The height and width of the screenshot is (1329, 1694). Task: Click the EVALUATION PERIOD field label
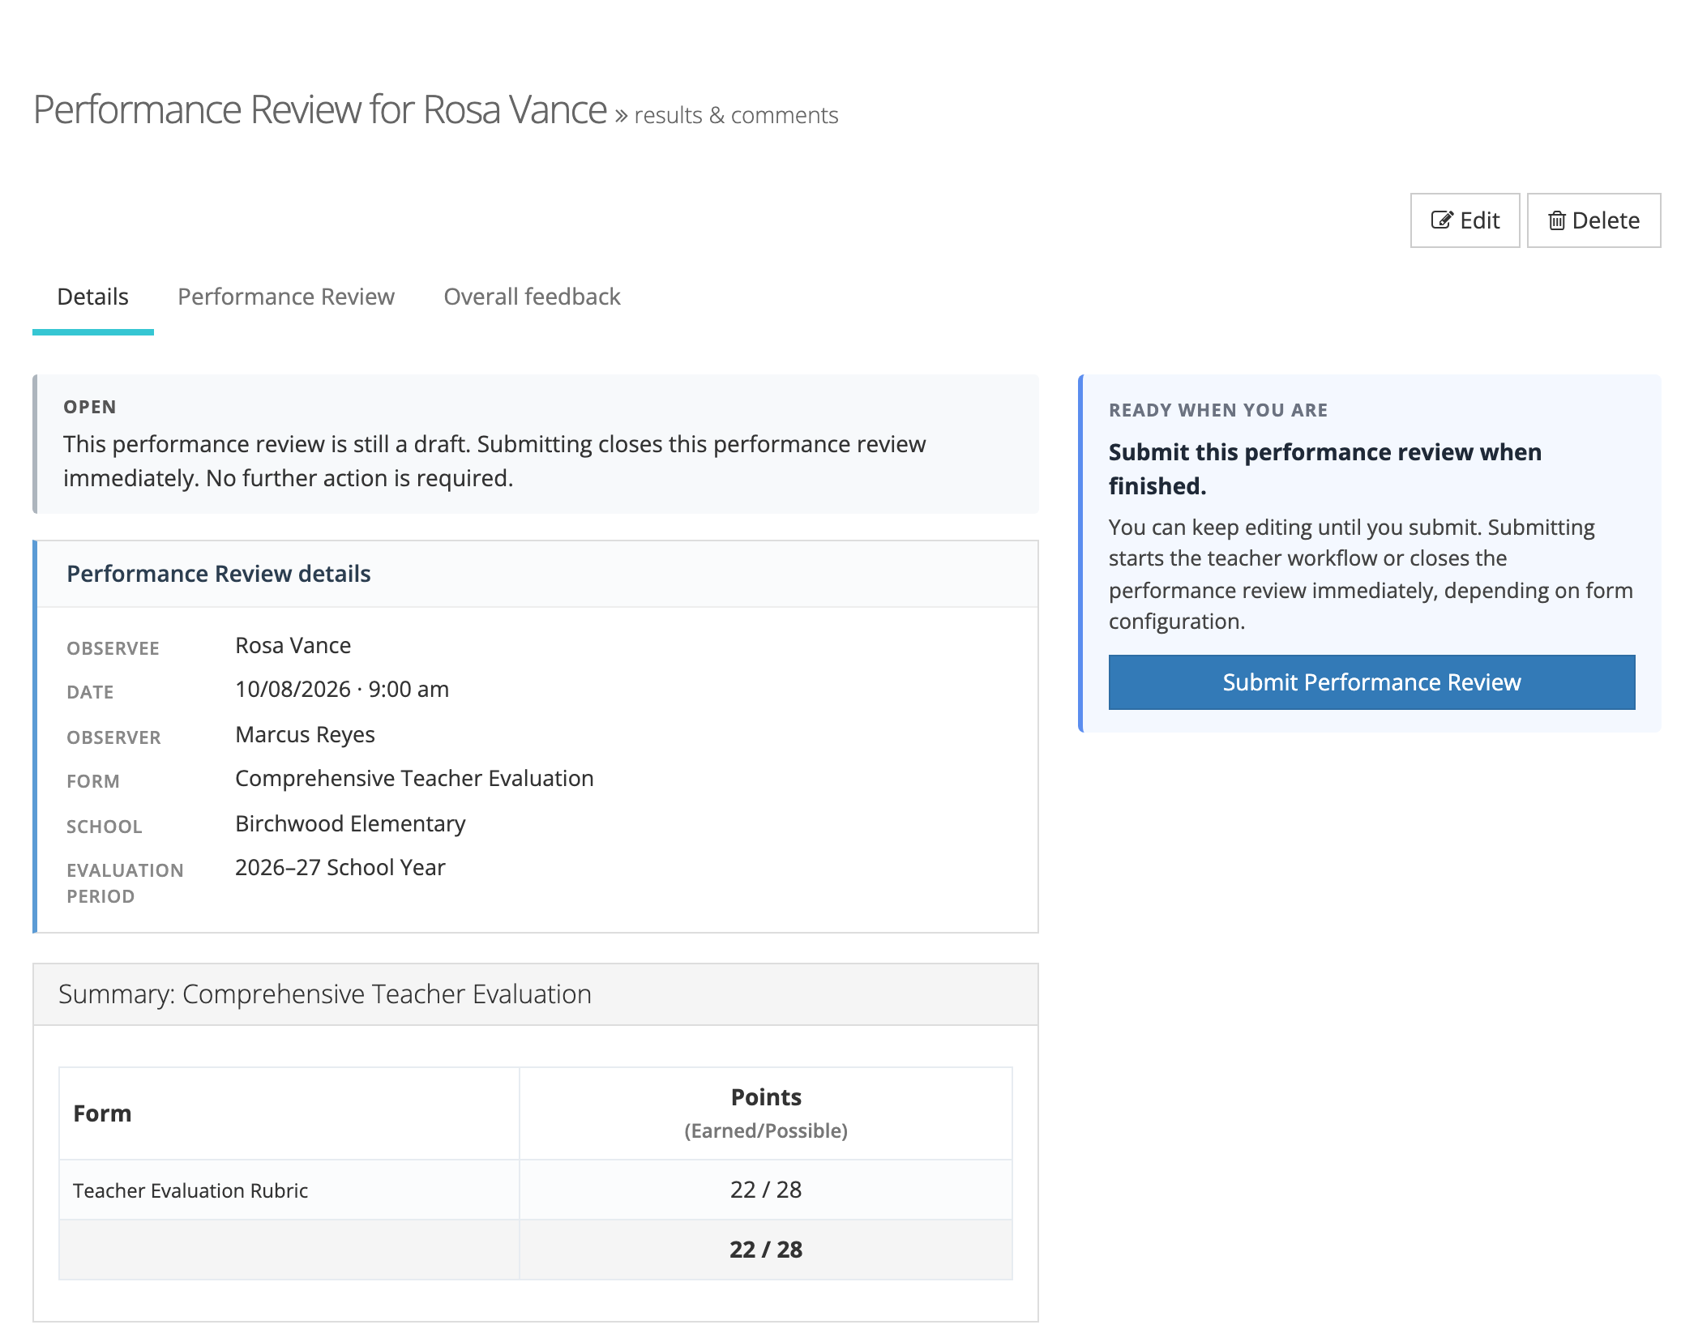125,883
